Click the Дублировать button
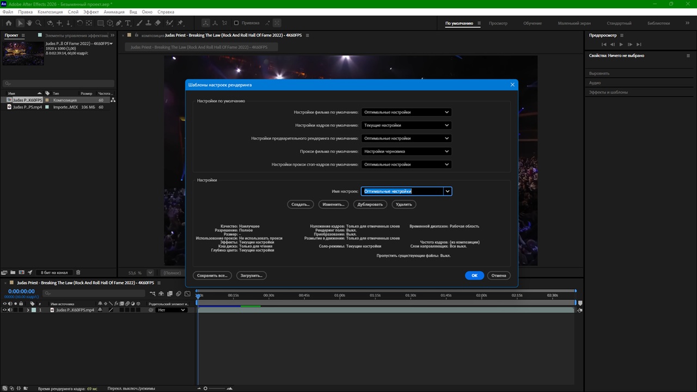This screenshot has width=697, height=392. [370, 204]
